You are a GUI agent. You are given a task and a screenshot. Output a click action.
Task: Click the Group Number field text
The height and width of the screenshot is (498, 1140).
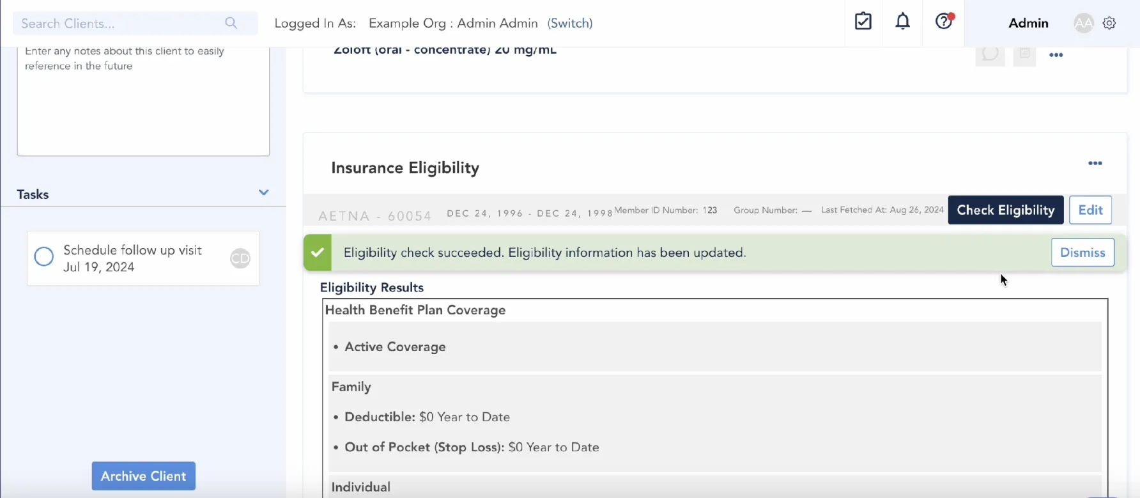point(773,210)
